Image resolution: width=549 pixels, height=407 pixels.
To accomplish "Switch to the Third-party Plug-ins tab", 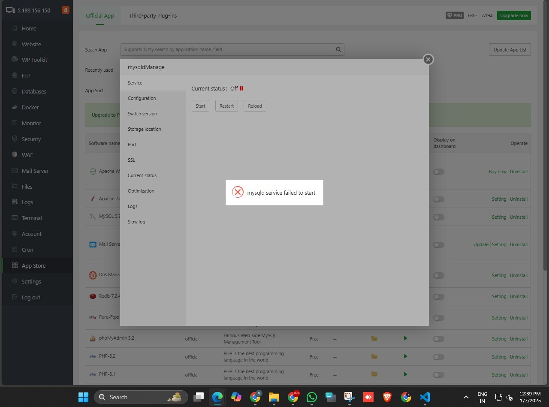I will (x=153, y=15).
